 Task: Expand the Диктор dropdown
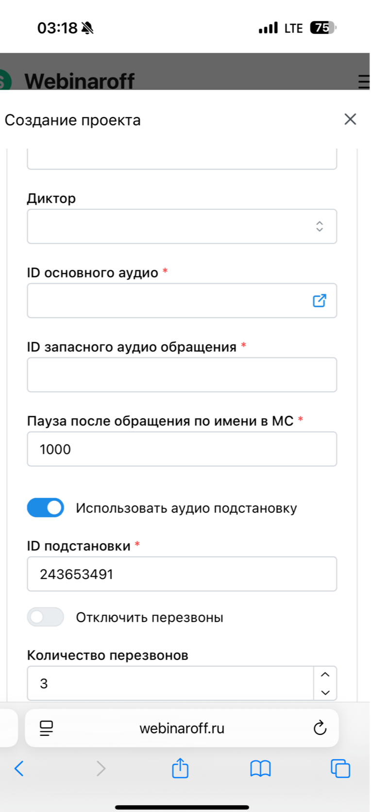pyautogui.click(x=182, y=226)
